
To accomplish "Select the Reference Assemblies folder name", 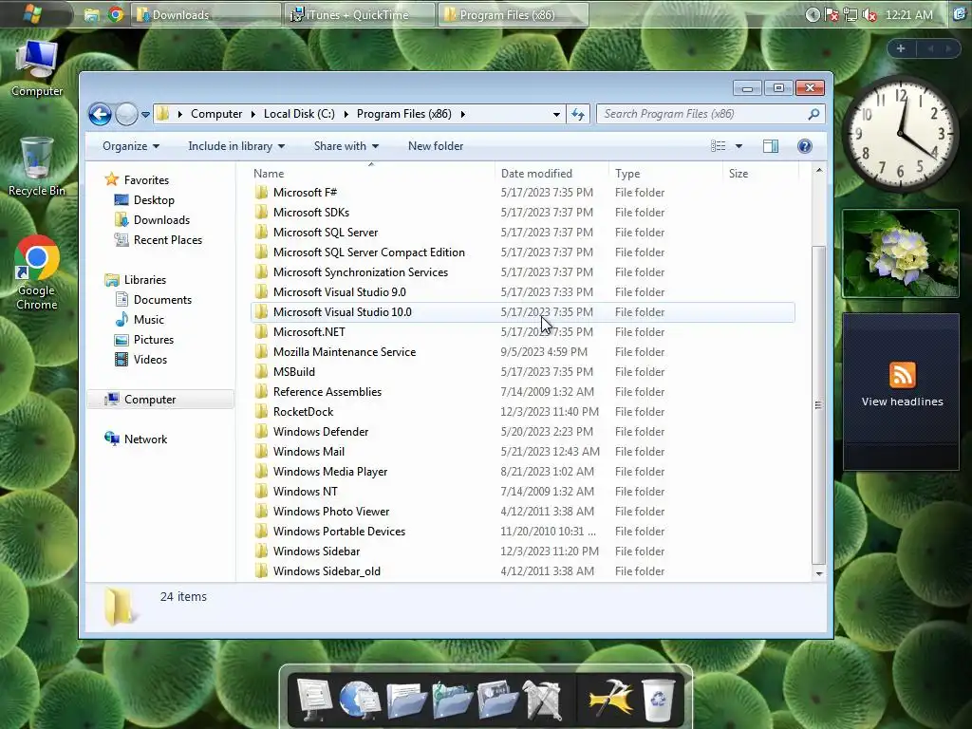I will [327, 392].
